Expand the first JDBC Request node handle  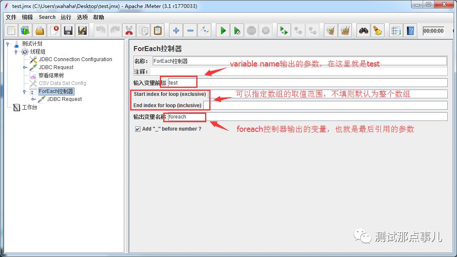25,67
